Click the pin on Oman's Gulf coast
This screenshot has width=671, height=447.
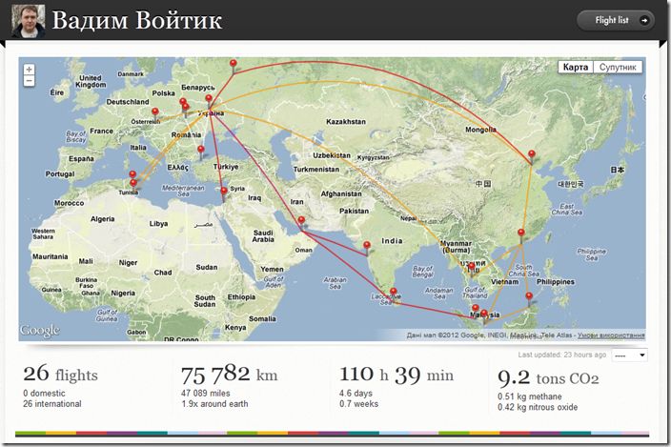click(x=301, y=223)
